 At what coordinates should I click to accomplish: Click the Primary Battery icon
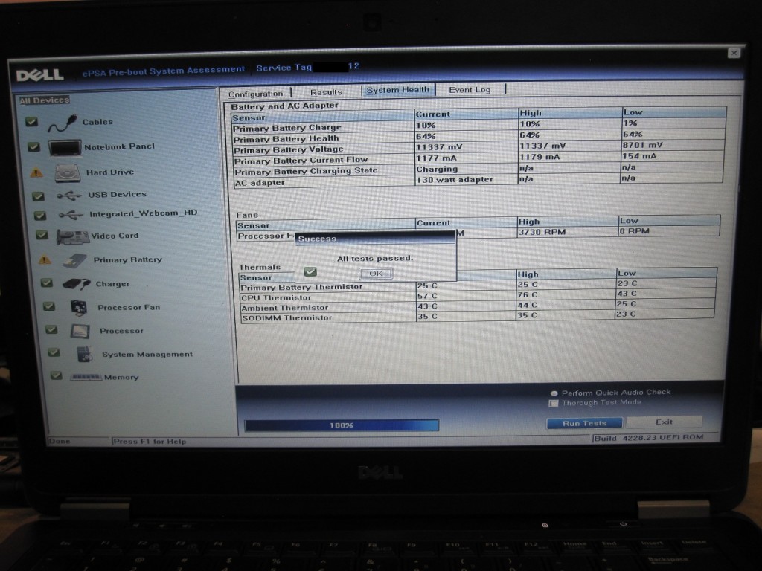75,261
